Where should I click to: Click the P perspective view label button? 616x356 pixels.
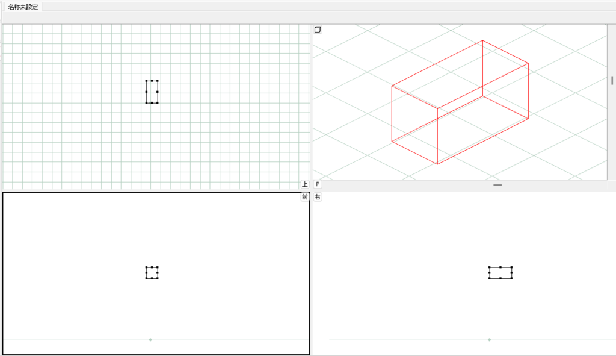[x=318, y=184]
